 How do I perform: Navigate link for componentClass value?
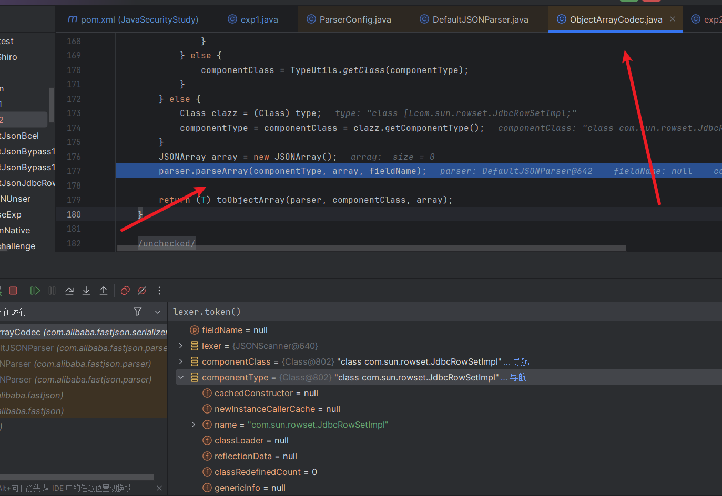pyautogui.click(x=521, y=361)
